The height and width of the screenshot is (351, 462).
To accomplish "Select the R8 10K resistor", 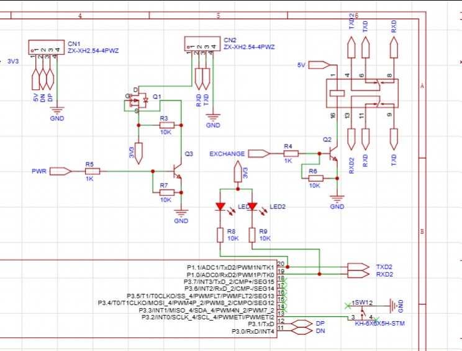I will [x=220, y=235].
